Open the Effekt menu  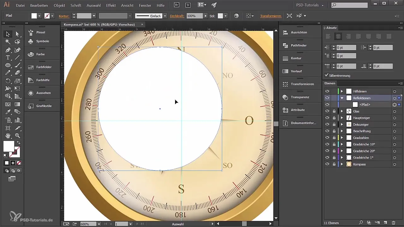111,5
